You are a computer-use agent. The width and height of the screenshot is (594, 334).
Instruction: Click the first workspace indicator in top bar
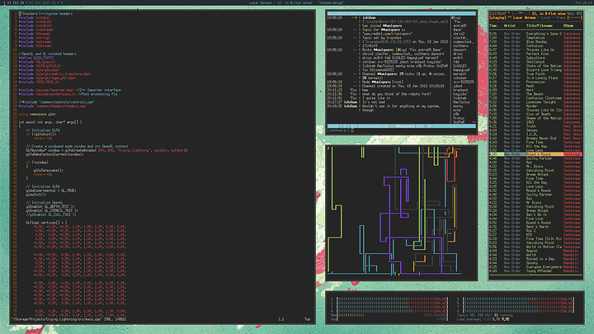tap(3, 3)
